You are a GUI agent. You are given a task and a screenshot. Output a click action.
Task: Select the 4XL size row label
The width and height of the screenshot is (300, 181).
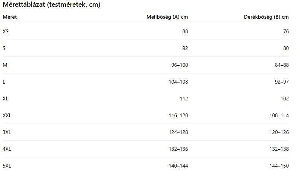pos(7,149)
